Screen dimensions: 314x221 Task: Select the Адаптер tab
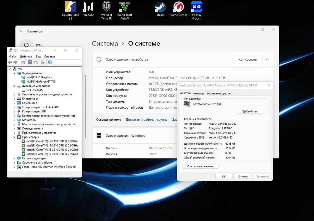[185, 93]
